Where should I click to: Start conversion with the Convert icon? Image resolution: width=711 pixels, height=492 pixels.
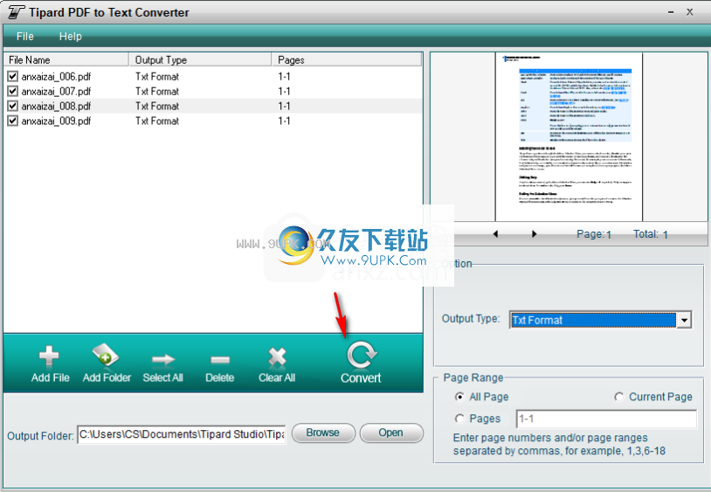click(362, 355)
